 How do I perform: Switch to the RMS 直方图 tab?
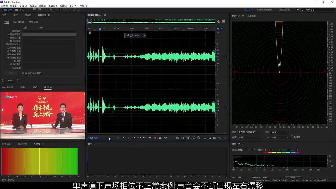[19, 22]
